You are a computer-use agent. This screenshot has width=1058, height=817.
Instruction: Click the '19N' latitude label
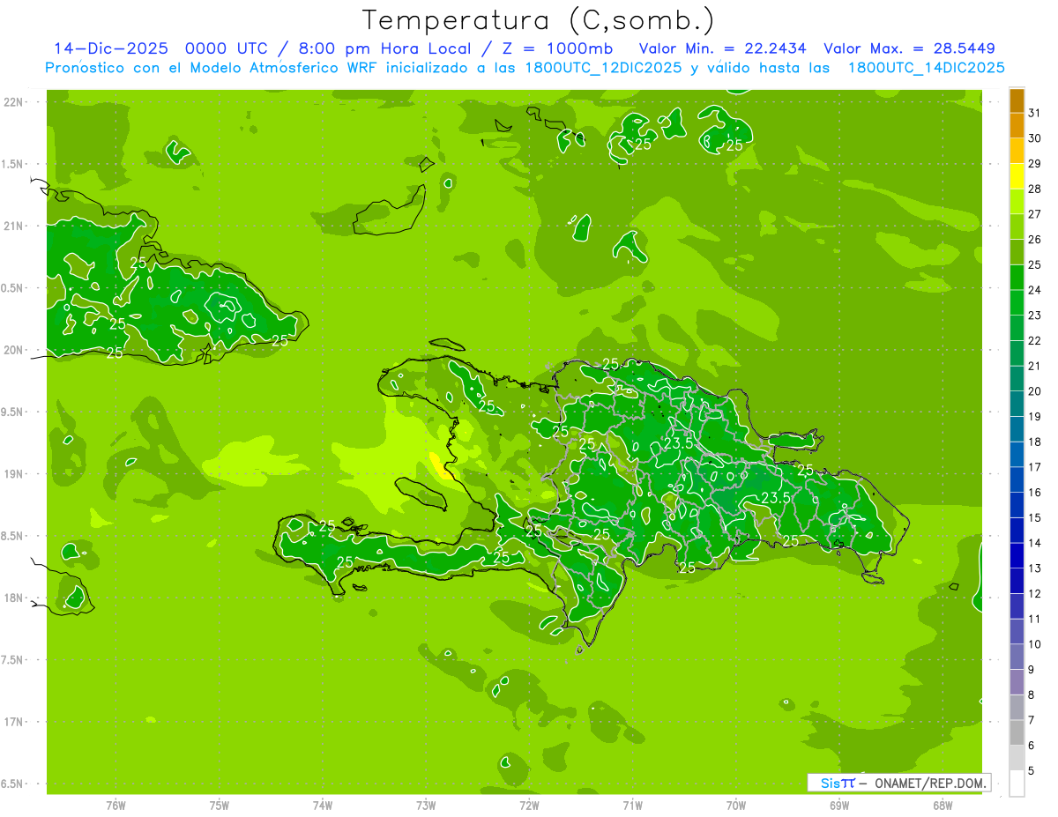14,474
